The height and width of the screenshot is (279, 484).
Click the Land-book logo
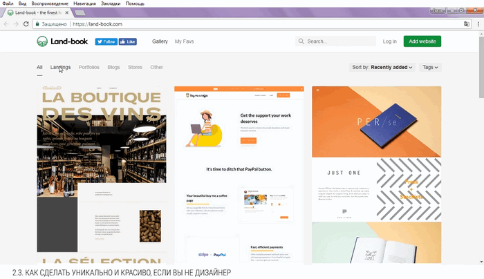(62, 41)
